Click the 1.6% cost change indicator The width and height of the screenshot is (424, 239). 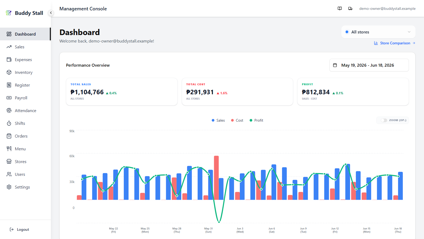click(222, 93)
